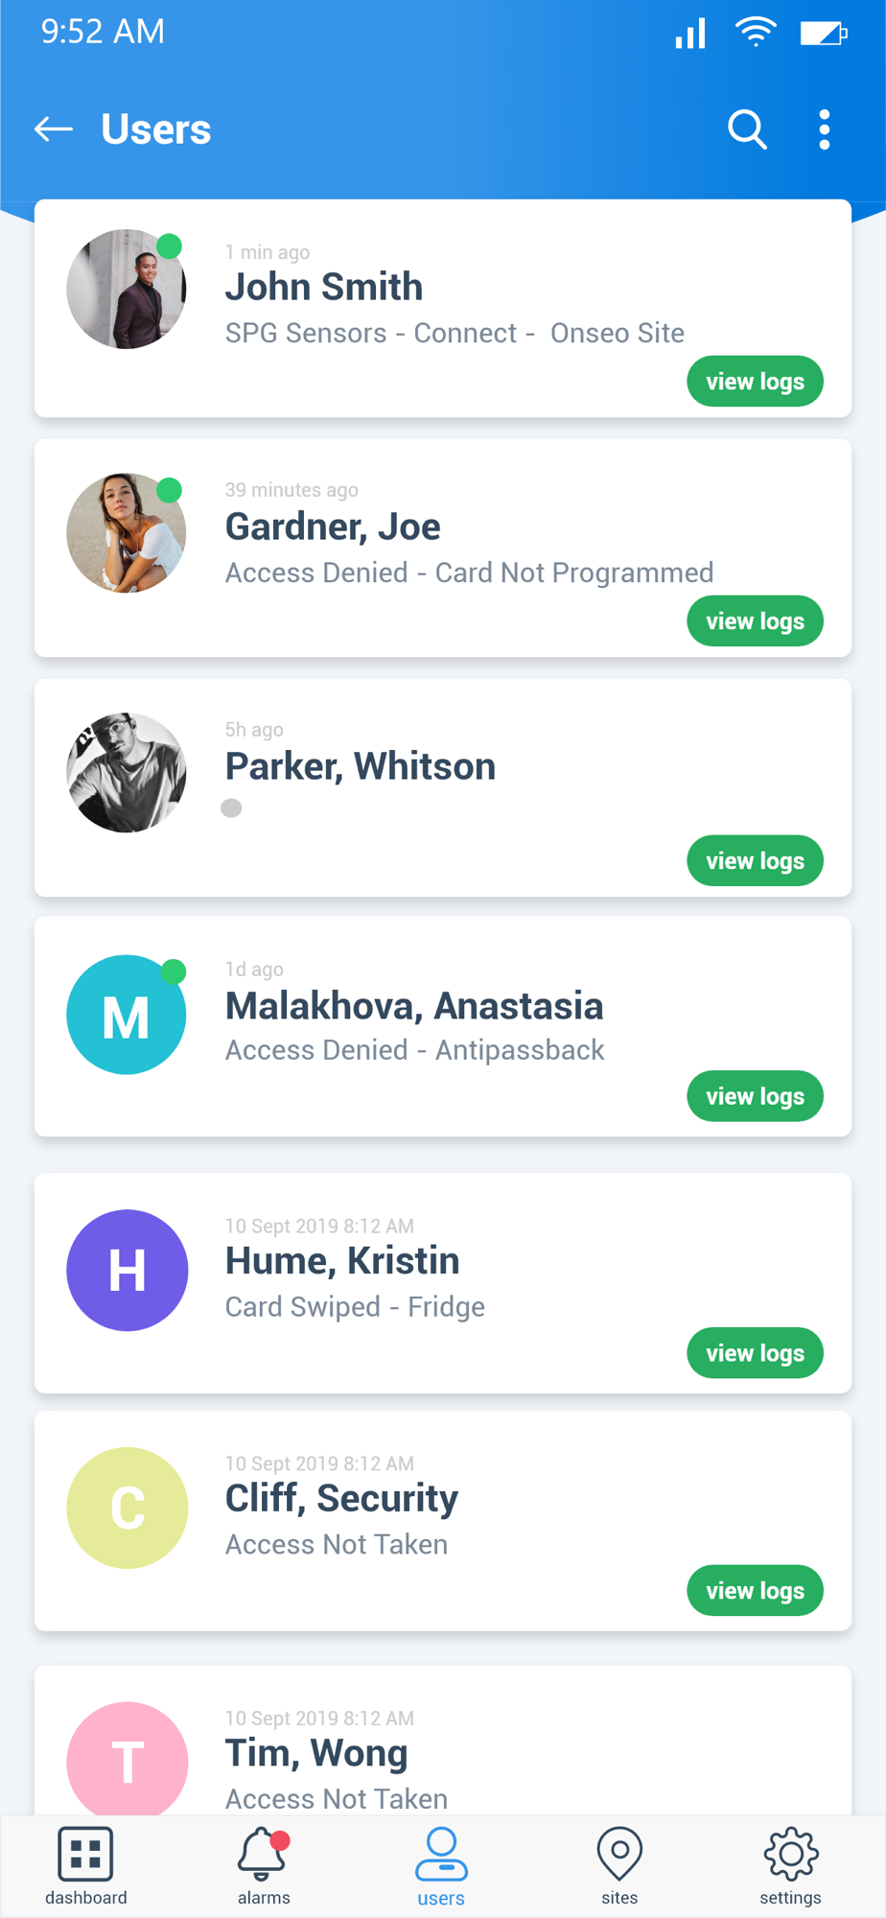
Task: Tap the teal M avatar
Action: click(127, 1015)
